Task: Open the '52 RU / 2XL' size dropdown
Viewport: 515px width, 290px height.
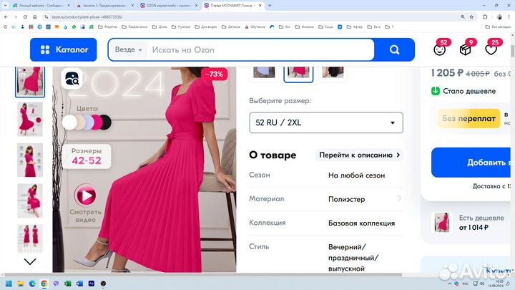Action: point(326,122)
